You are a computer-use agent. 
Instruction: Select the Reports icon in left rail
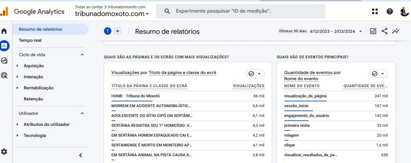pos(4,46)
